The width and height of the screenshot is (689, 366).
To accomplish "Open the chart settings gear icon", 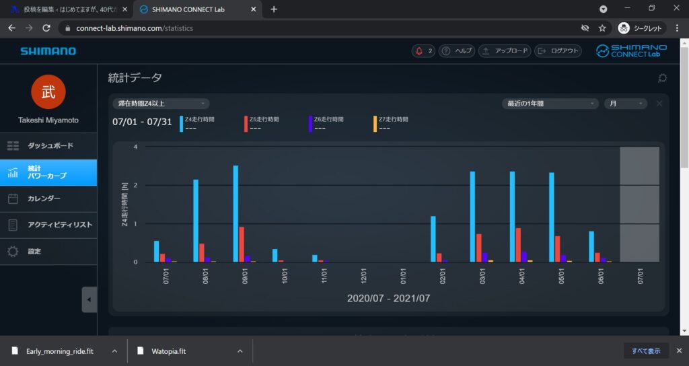I will (x=662, y=78).
